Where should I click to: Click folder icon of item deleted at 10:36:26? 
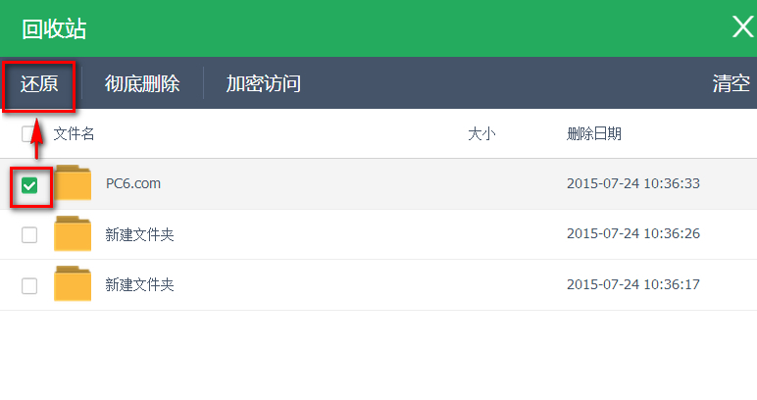(73, 234)
